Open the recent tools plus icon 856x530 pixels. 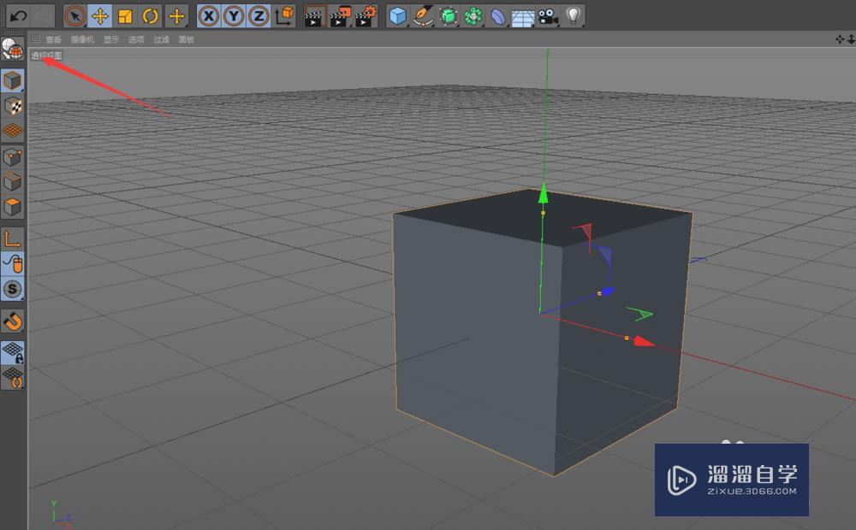(x=176, y=16)
